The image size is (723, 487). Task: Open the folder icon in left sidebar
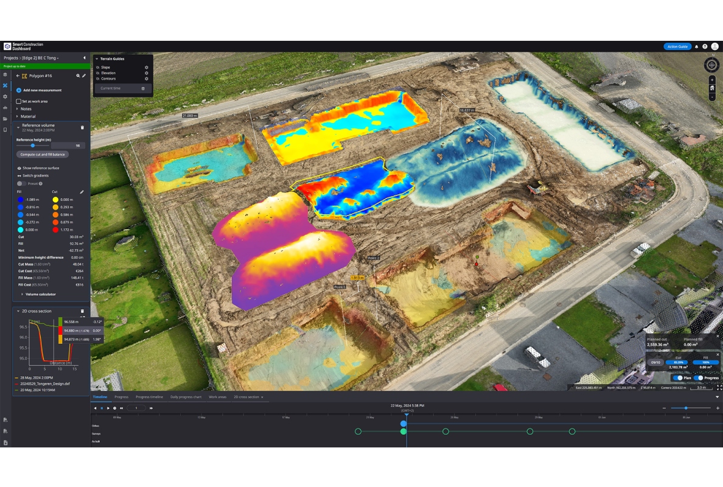click(5, 119)
